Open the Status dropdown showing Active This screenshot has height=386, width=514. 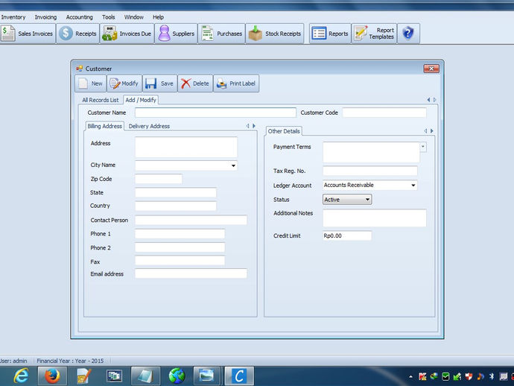tap(347, 200)
